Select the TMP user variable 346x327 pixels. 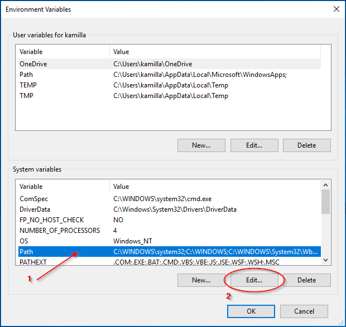(27, 96)
